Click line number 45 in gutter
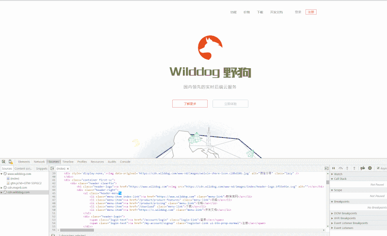The image size is (387, 236). (54, 193)
